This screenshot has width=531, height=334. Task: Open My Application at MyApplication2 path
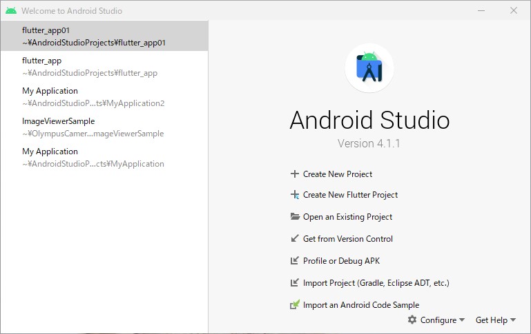coord(104,97)
